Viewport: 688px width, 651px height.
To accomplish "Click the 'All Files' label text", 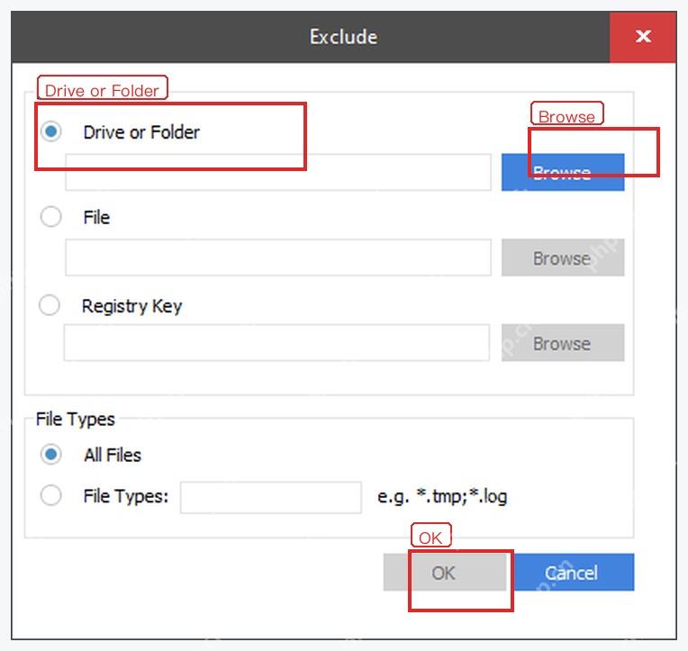I will [113, 455].
